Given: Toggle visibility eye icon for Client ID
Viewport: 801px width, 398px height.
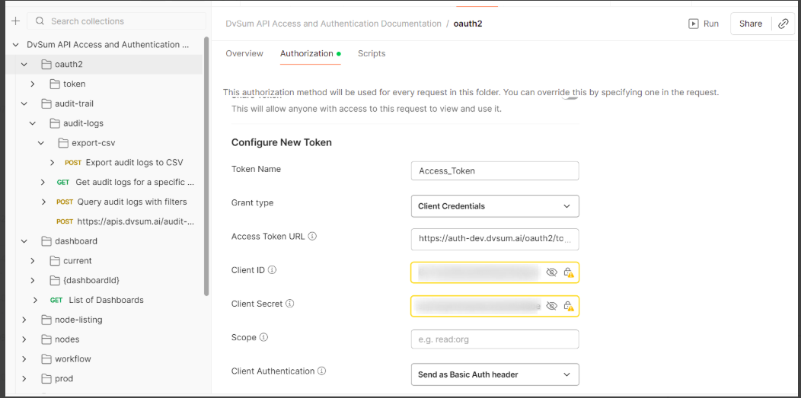Looking at the screenshot, I should point(551,272).
